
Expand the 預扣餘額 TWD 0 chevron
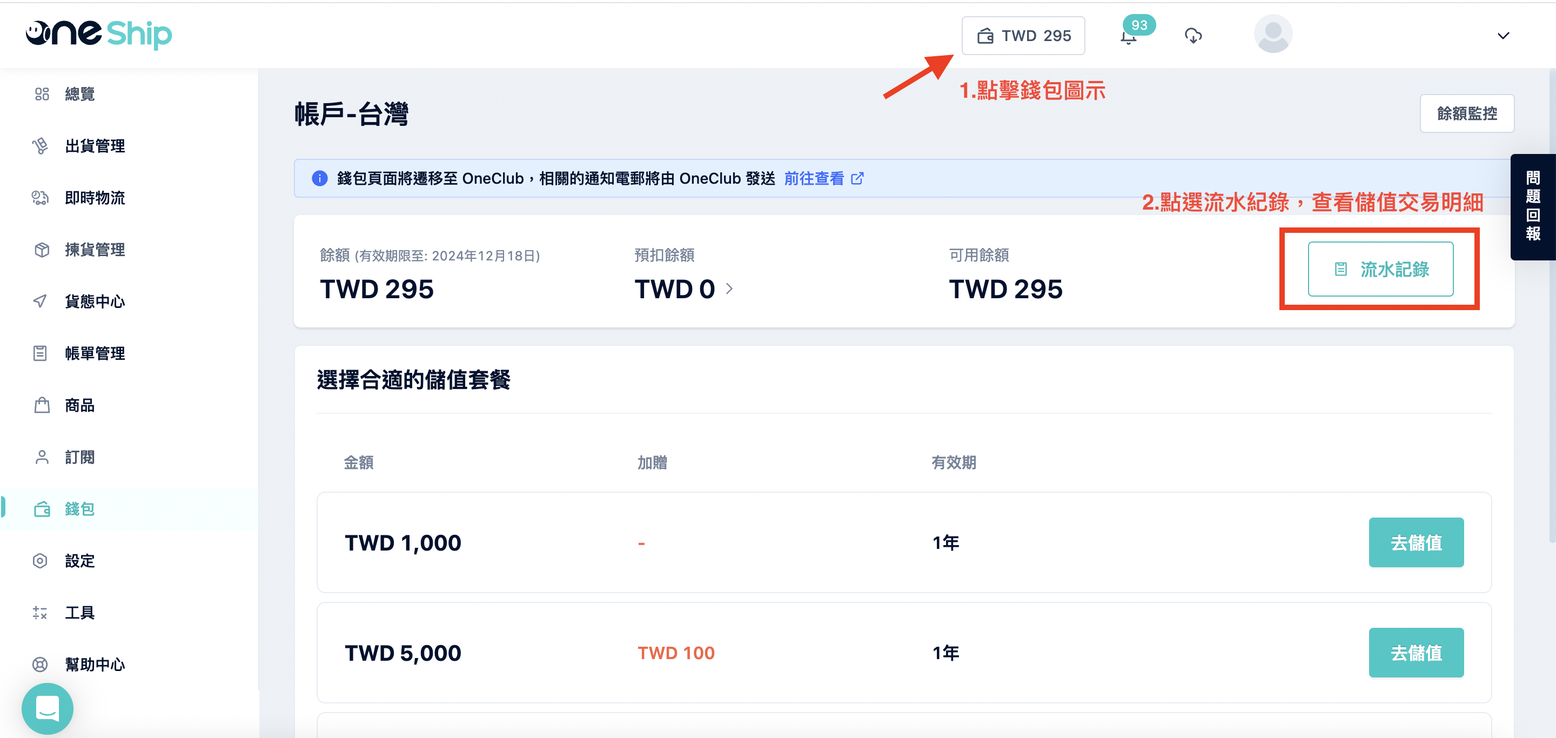(x=729, y=289)
